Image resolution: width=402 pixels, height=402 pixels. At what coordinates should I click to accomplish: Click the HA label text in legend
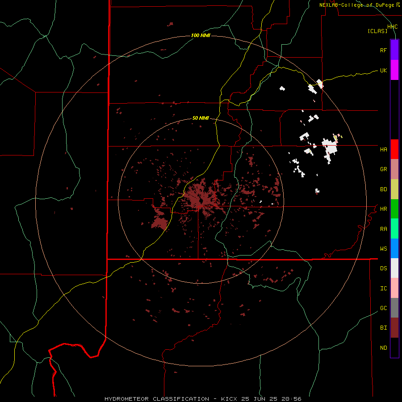click(x=383, y=149)
